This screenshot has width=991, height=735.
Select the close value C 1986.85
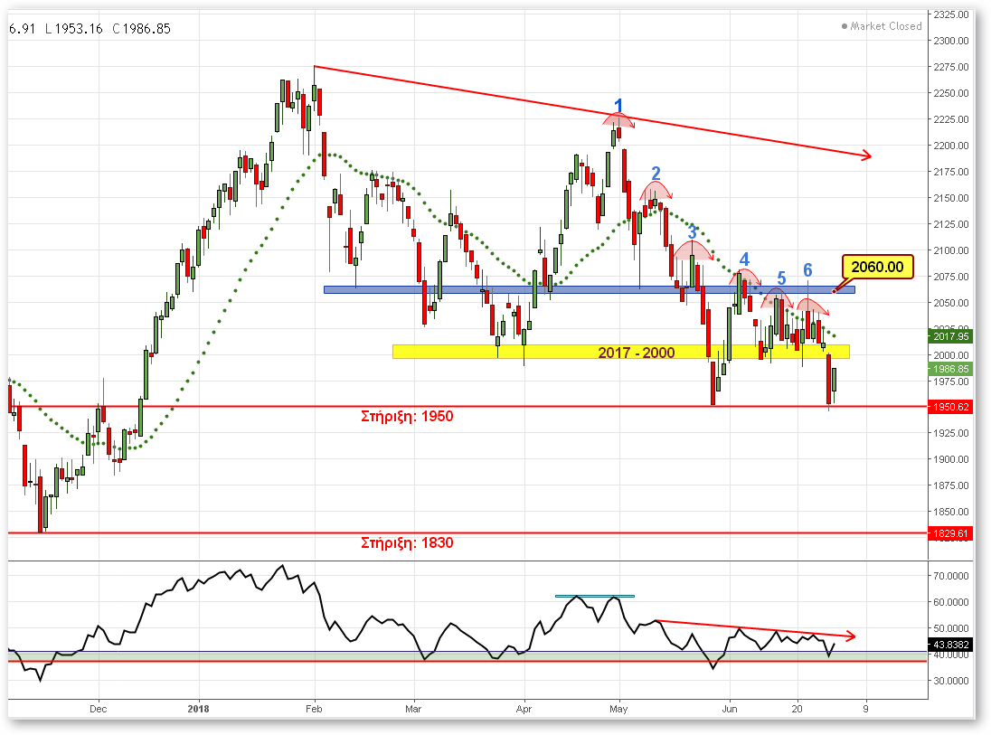[142, 28]
